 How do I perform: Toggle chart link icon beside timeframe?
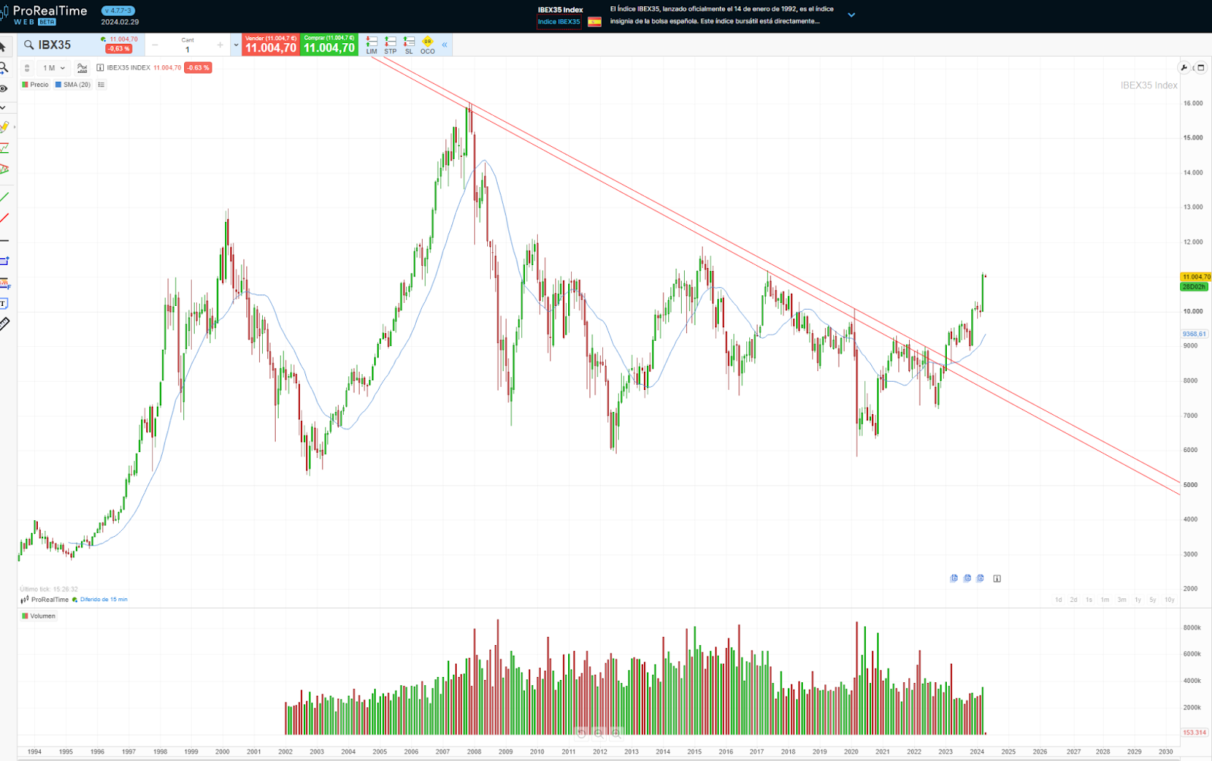point(27,68)
